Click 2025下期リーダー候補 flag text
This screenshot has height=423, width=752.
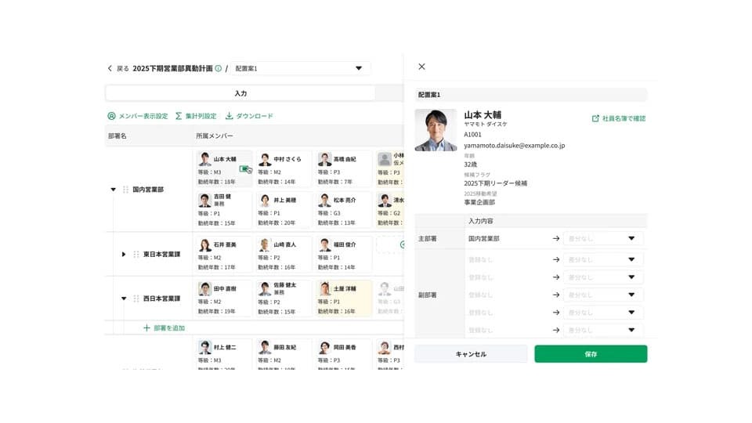click(x=495, y=183)
